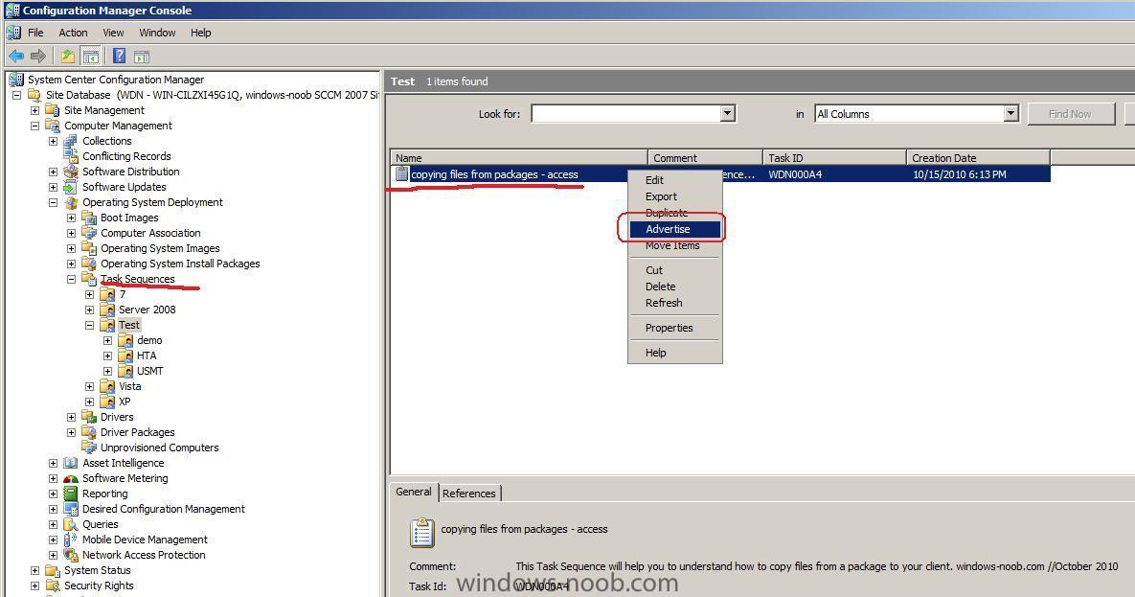
Task: Click the Operating System Install Packages icon
Action: (x=88, y=264)
